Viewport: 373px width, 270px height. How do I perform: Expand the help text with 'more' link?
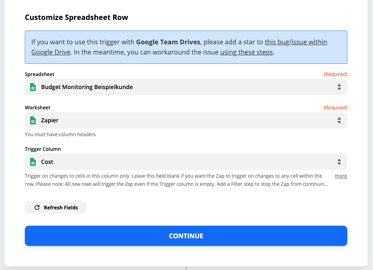[x=341, y=176]
